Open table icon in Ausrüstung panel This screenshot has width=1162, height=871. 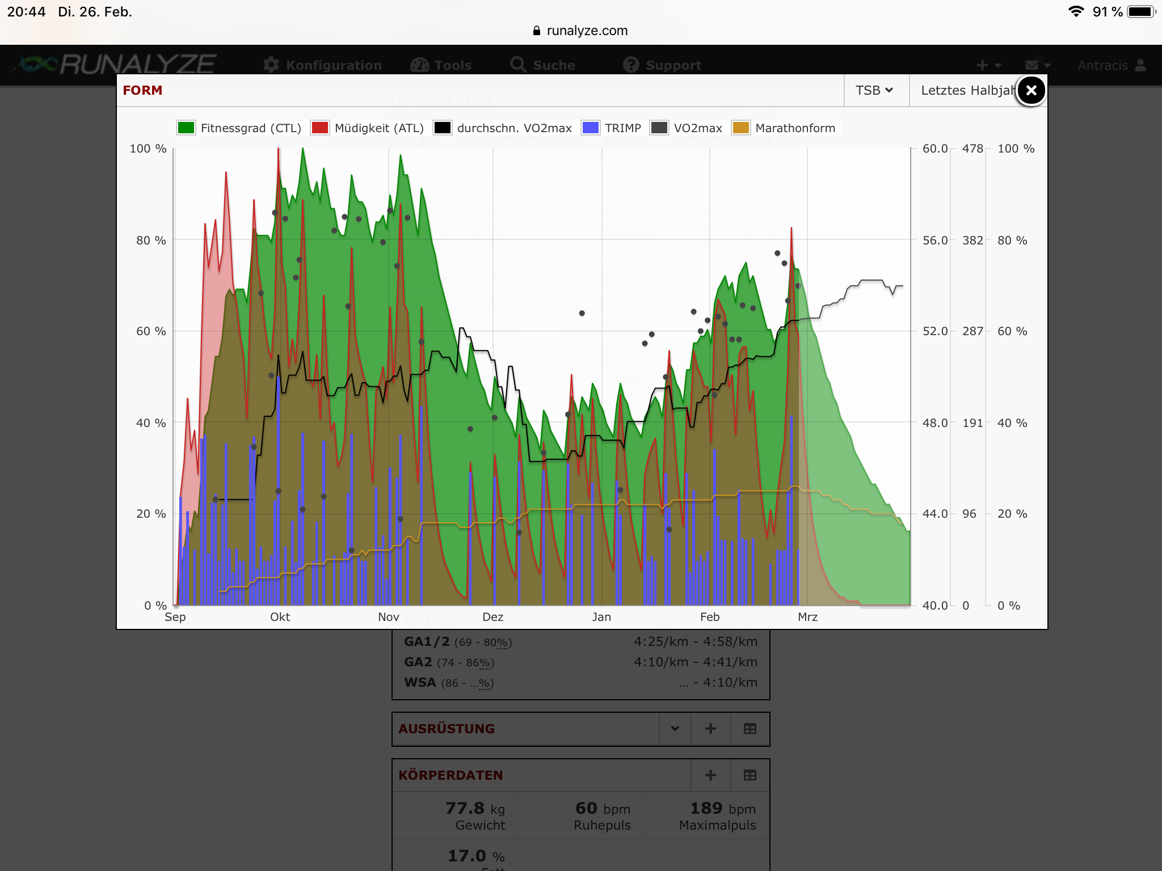click(750, 729)
